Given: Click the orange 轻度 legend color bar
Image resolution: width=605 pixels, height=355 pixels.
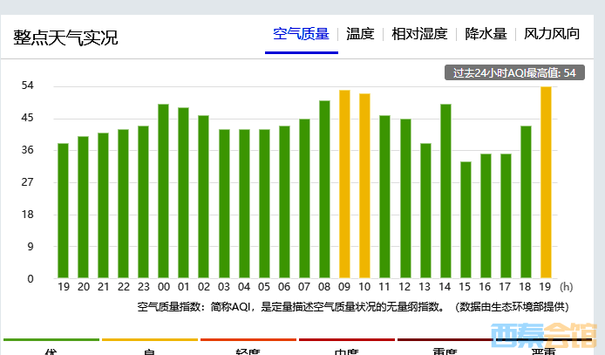Looking at the screenshot, I should click(x=248, y=339).
